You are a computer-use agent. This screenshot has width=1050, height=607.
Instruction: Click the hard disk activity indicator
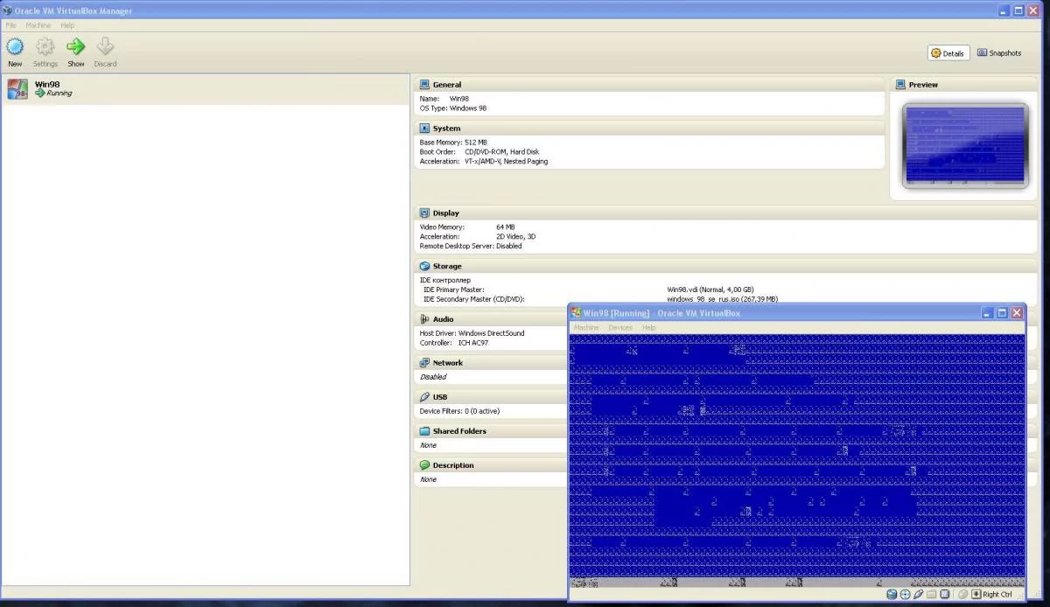click(x=892, y=594)
